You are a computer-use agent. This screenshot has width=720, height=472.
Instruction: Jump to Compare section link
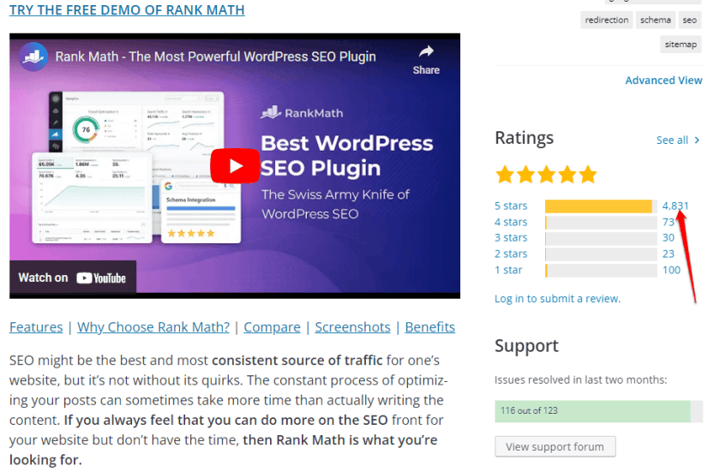272,327
